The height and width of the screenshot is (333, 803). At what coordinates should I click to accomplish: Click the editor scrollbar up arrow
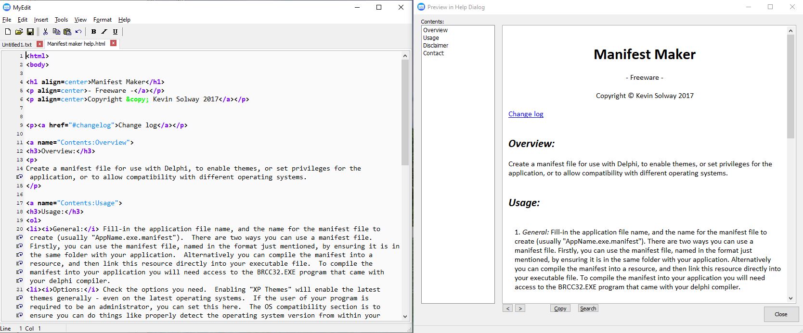click(405, 56)
